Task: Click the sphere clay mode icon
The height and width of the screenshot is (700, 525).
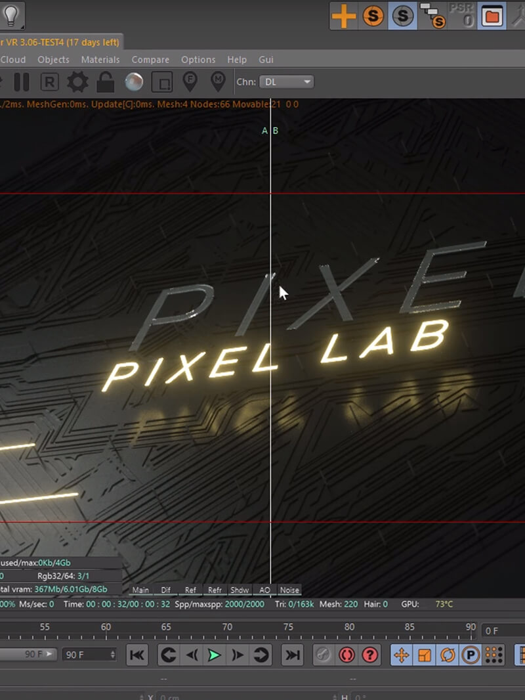Action: click(134, 82)
